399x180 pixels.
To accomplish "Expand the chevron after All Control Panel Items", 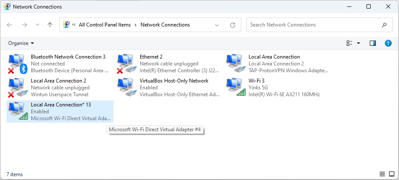I will coord(135,25).
